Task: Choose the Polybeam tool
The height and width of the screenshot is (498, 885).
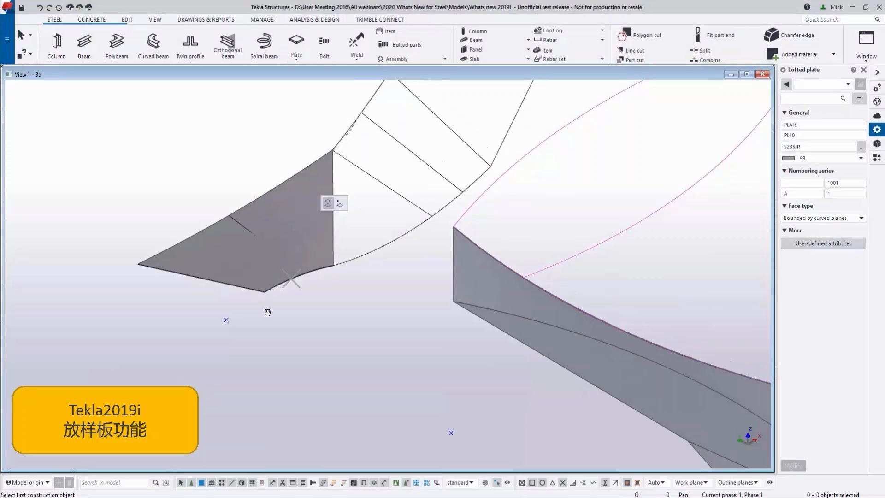Action: [117, 46]
